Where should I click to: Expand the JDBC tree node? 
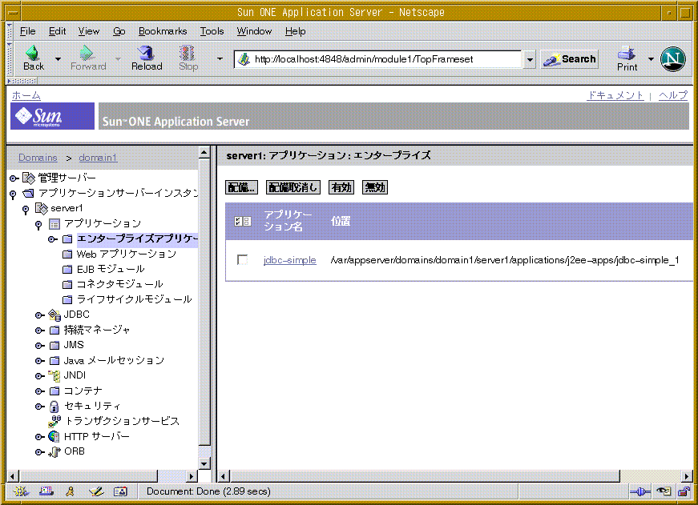[39, 315]
